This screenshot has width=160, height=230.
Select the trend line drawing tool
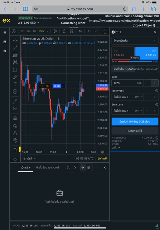tap(15, 48)
